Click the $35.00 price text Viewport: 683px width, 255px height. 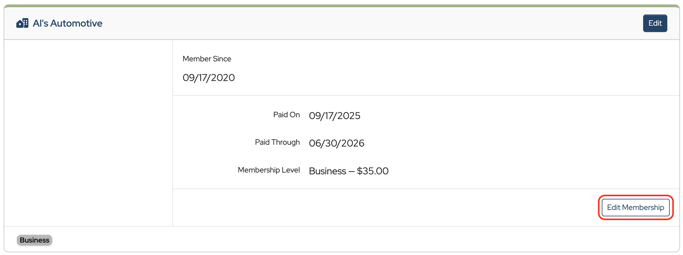[x=373, y=171]
